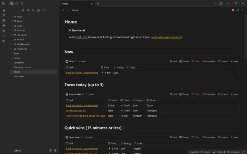247x154 pixels.
Task: Open the Quick wins view selector
Action: [74, 137]
